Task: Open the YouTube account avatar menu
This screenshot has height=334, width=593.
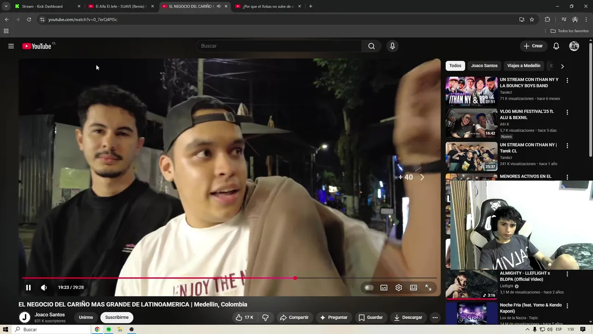Action: point(574,46)
